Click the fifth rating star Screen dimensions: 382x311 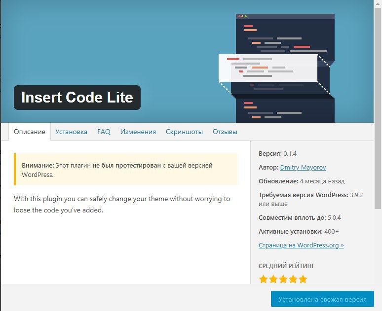(x=303, y=279)
